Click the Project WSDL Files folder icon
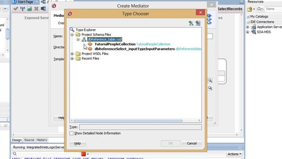 pyautogui.click(x=78, y=53)
